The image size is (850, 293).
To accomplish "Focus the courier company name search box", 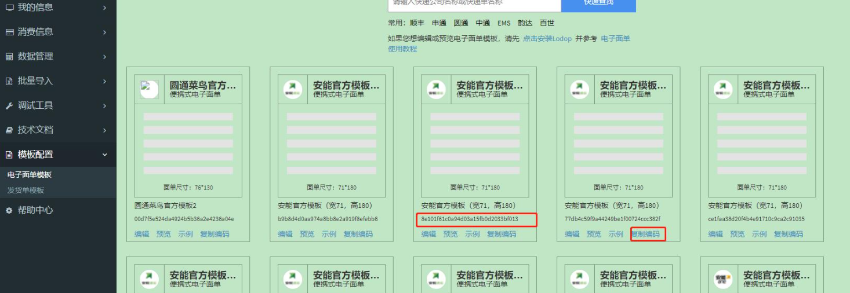I will [474, 5].
